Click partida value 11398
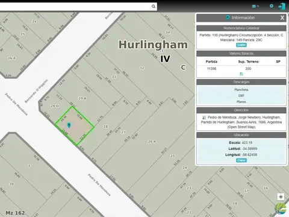The image size is (289, 217). click(211, 69)
